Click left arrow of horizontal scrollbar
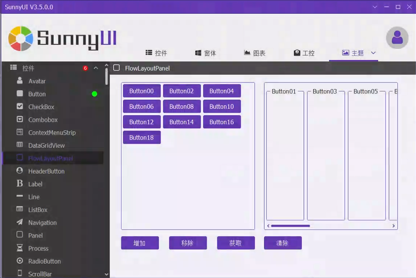Image resolution: width=416 pixels, height=278 pixels. coord(268,226)
